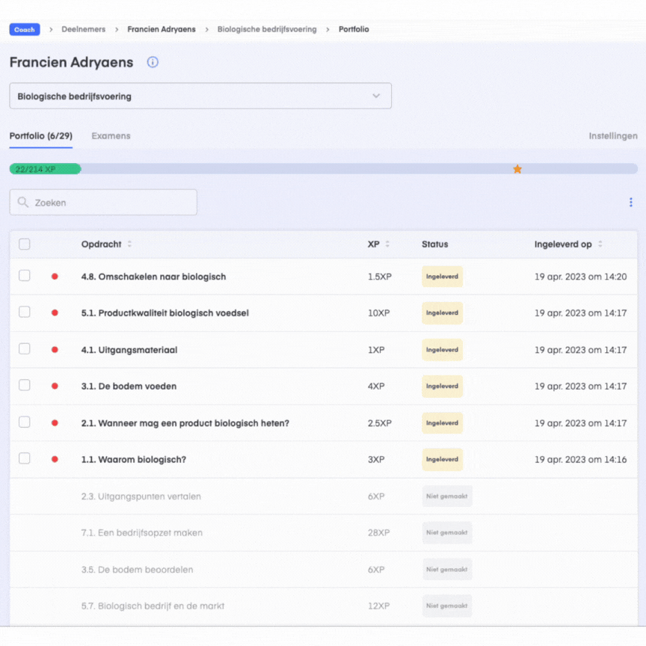
Task: Switch to the Portfolio (6/29) tab
Action: click(41, 136)
